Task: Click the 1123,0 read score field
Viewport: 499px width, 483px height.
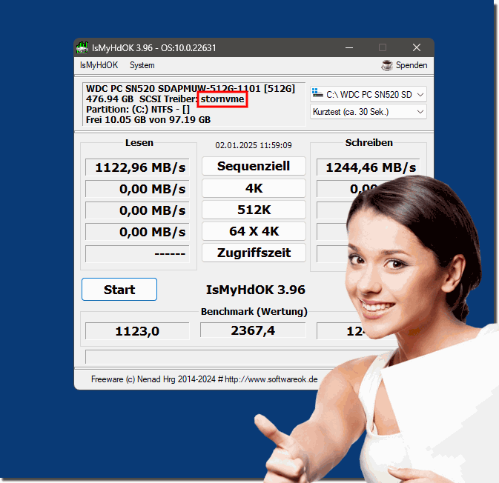Action: click(137, 331)
